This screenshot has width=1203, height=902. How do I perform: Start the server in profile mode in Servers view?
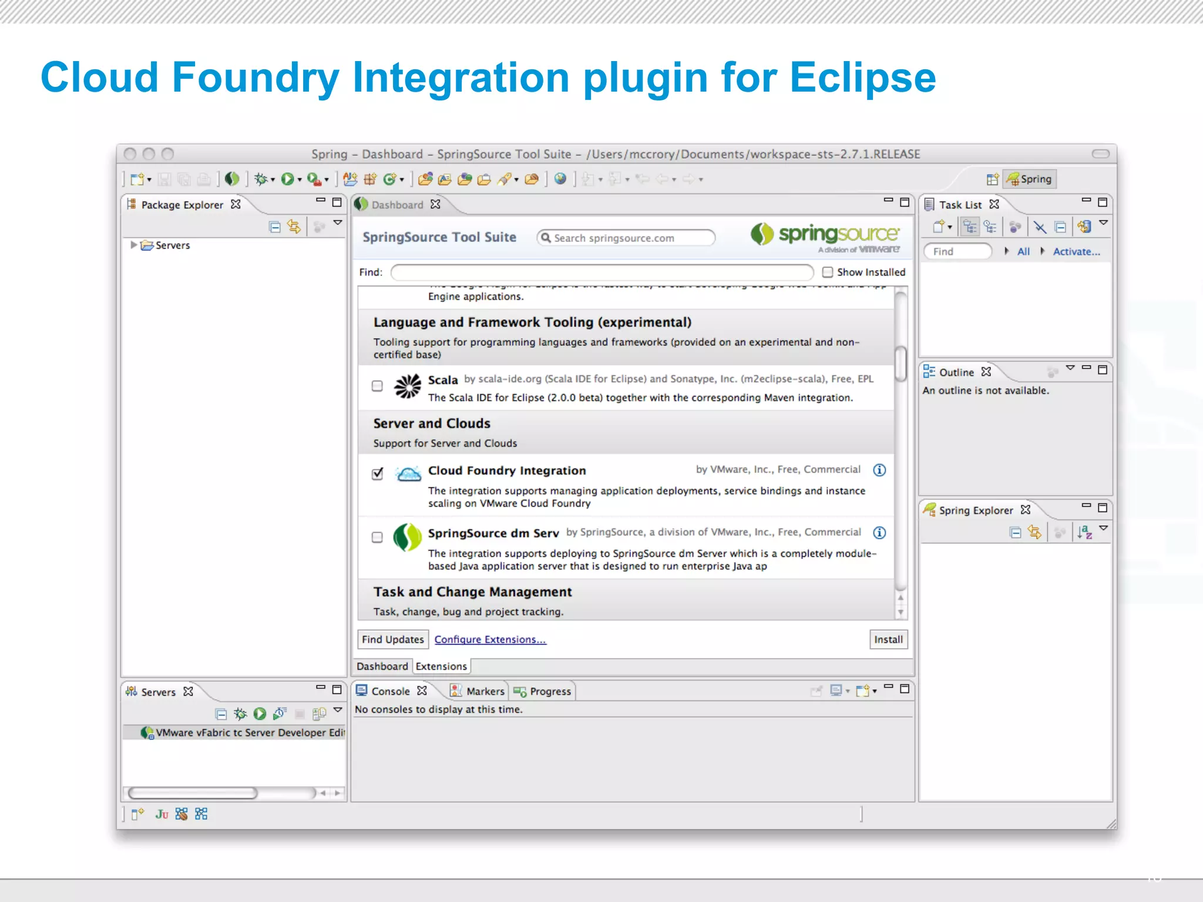tap(280, 713)
